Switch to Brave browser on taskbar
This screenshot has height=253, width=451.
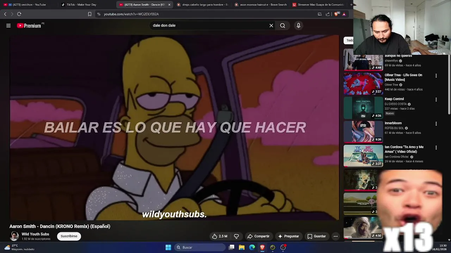tap(262, 247)
